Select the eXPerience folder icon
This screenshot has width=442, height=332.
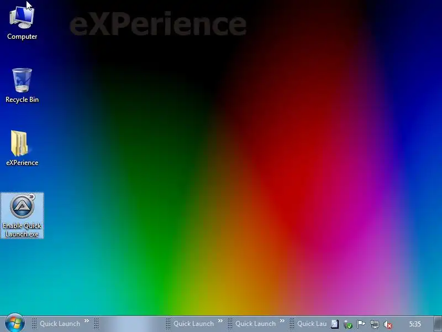click(22, 148)
